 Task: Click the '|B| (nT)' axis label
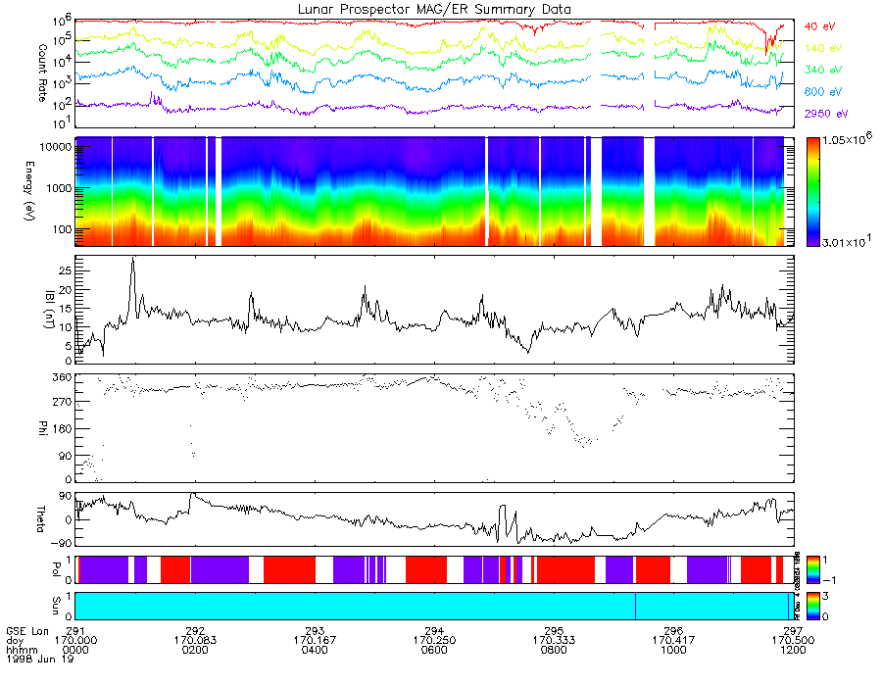click(x=49, y=310)
